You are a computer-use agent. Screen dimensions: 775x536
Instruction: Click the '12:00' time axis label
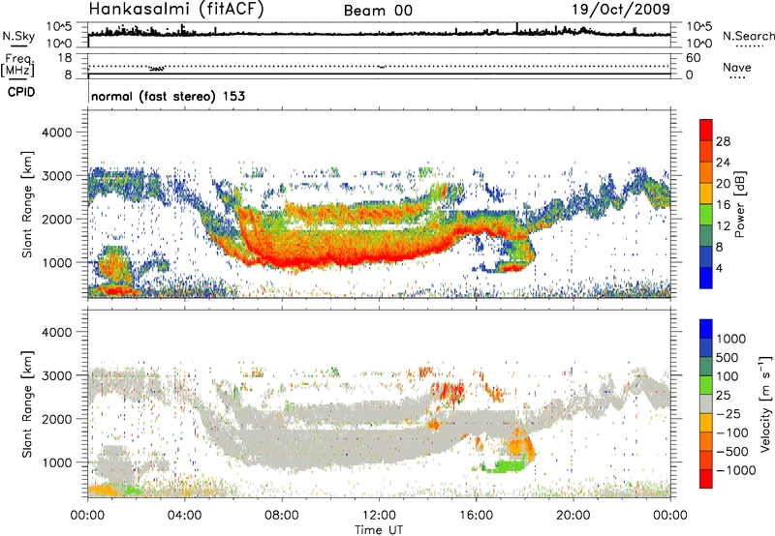[379, 516]
